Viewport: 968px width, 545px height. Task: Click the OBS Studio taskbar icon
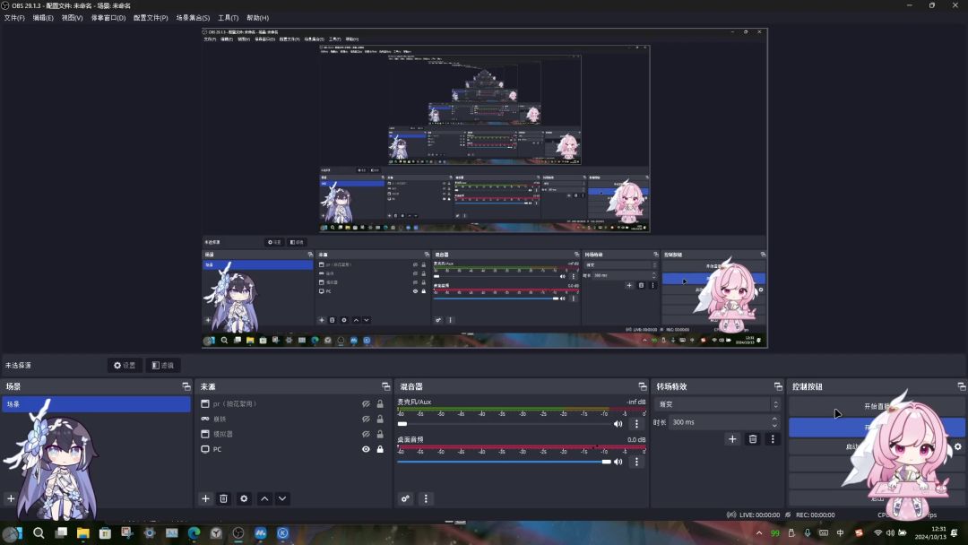(x=238, y=533)
